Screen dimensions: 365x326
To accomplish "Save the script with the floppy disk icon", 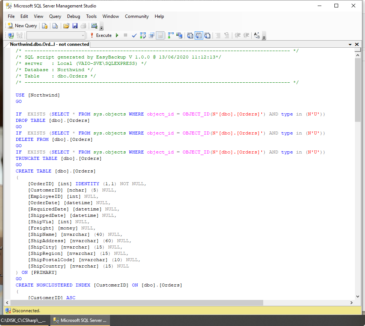I will (75, 26).
